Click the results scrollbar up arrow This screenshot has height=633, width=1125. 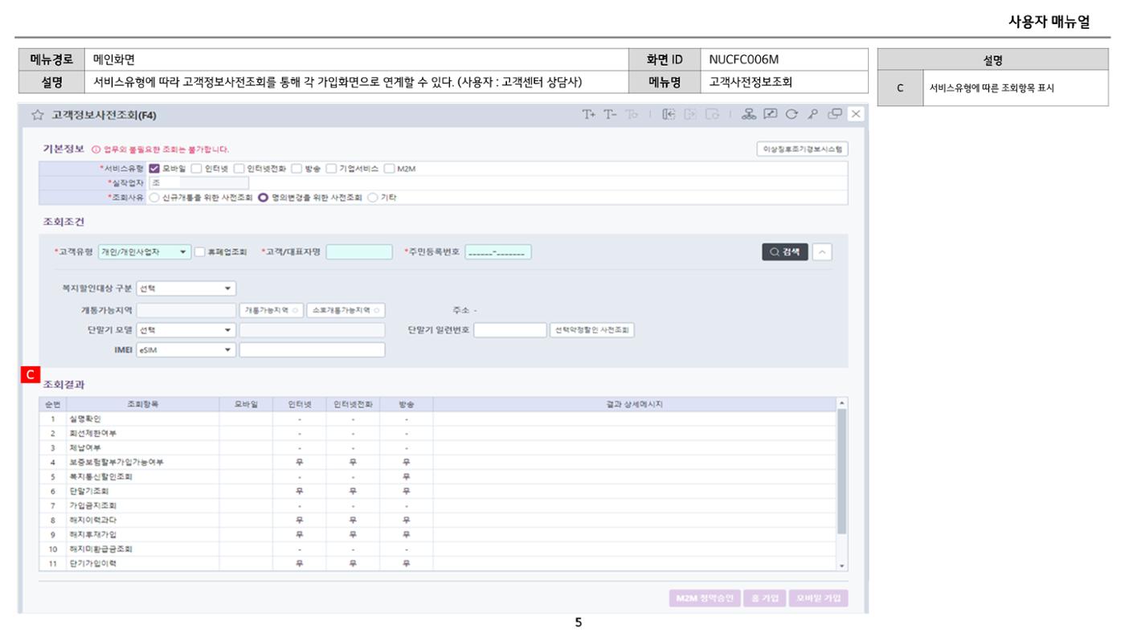[842, 402]
